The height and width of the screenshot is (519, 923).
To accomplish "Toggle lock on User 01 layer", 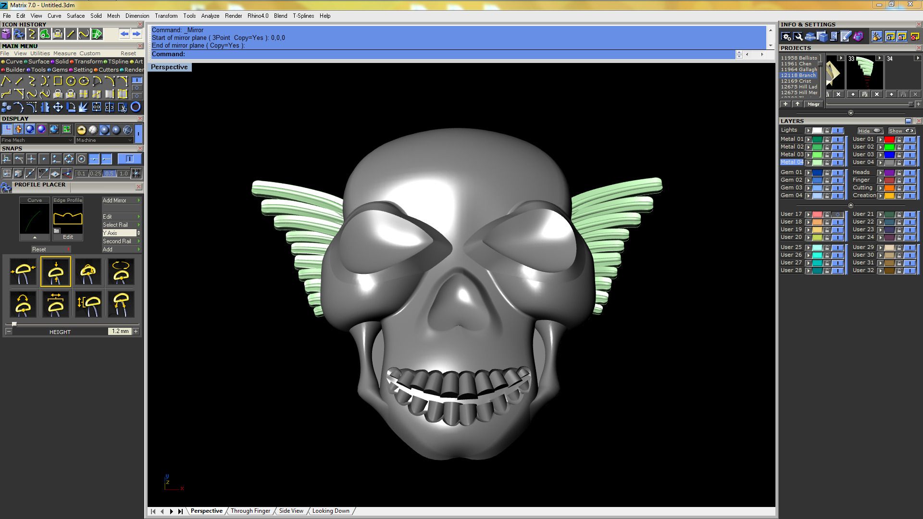I will [899, 139].
